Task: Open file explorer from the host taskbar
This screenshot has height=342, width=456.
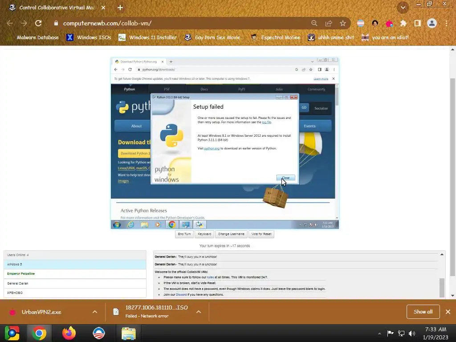Action: [129, 333]
